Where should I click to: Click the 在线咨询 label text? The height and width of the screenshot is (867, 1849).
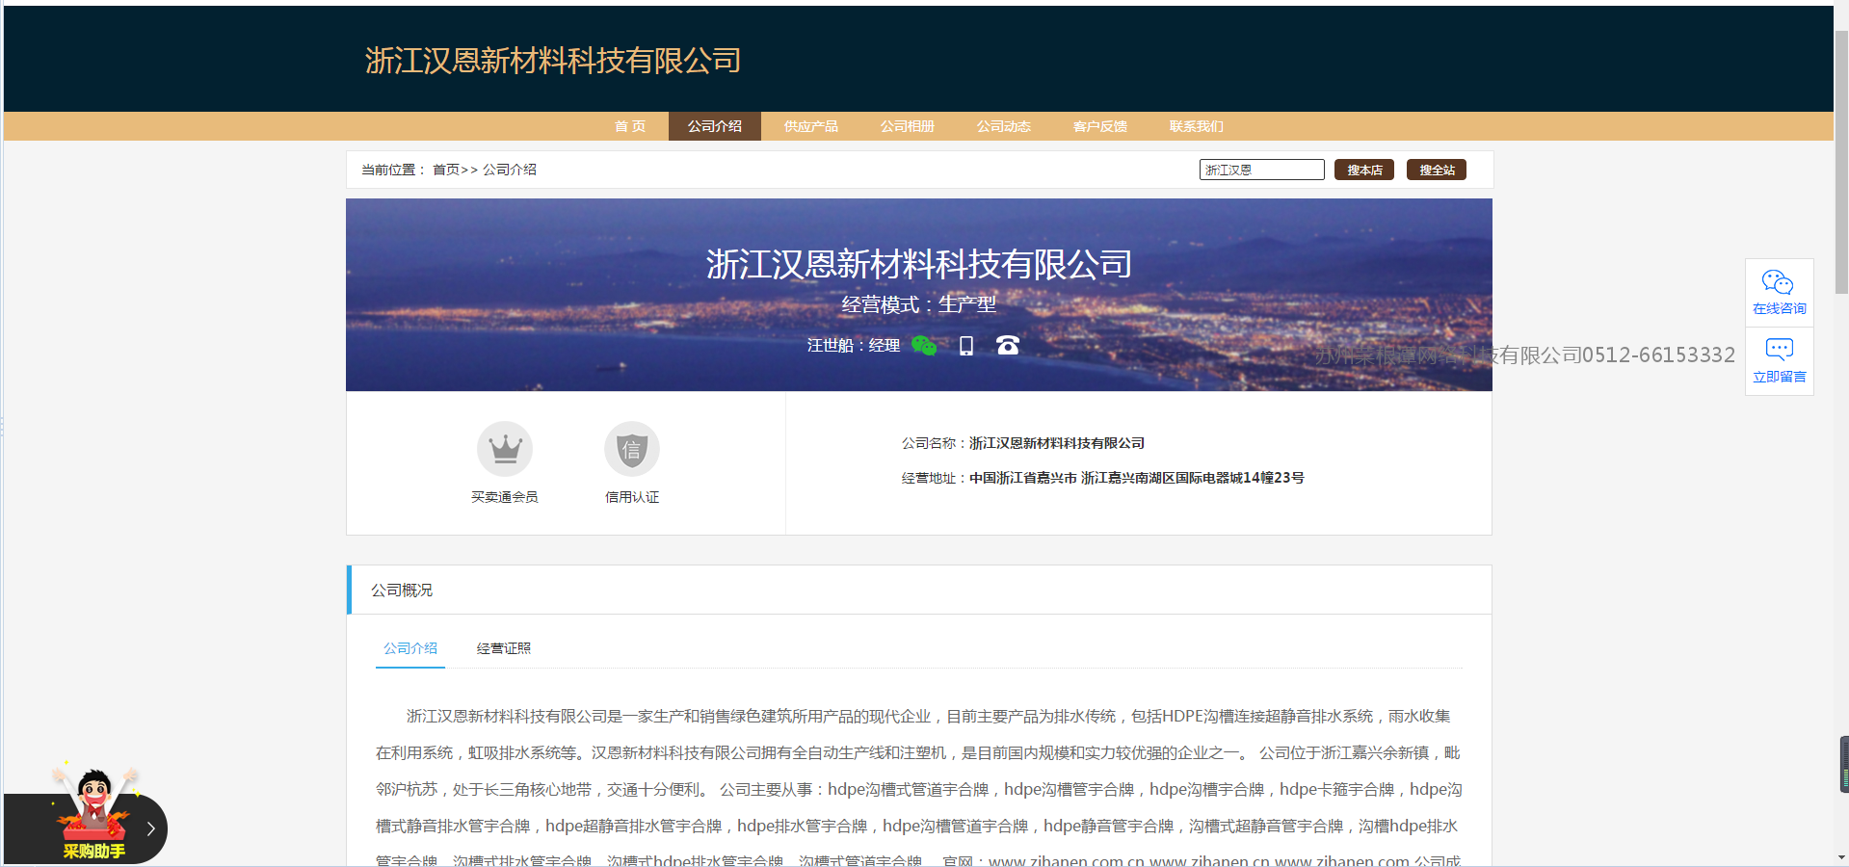[1780, 309]
